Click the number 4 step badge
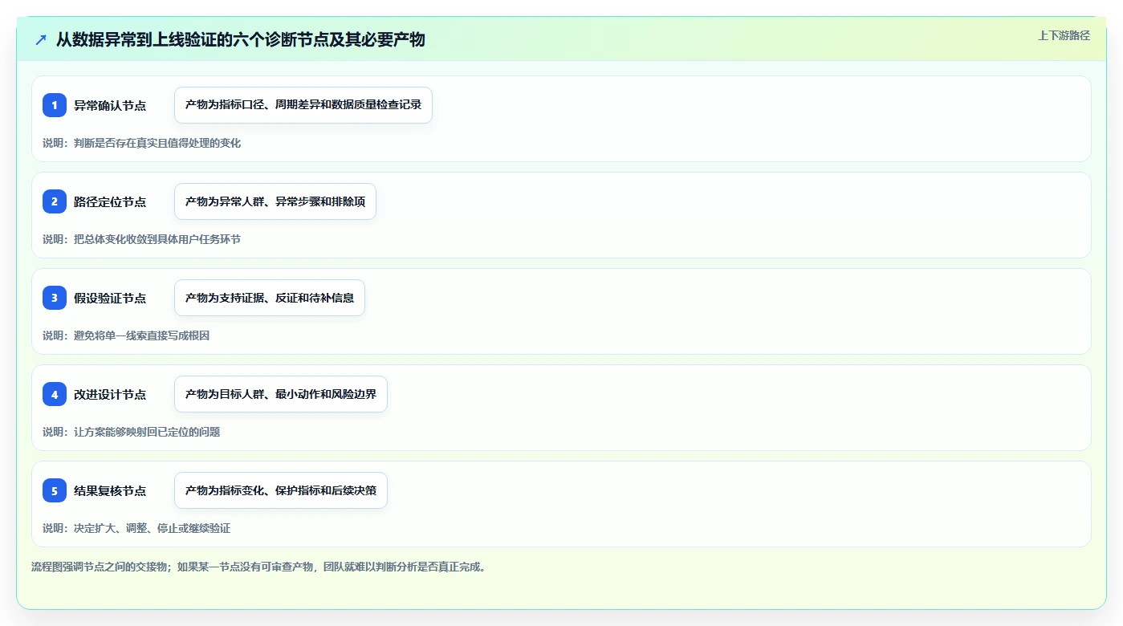Viewport: 1123px width, 626px height. pyautogui.click(x=55, y=394)
